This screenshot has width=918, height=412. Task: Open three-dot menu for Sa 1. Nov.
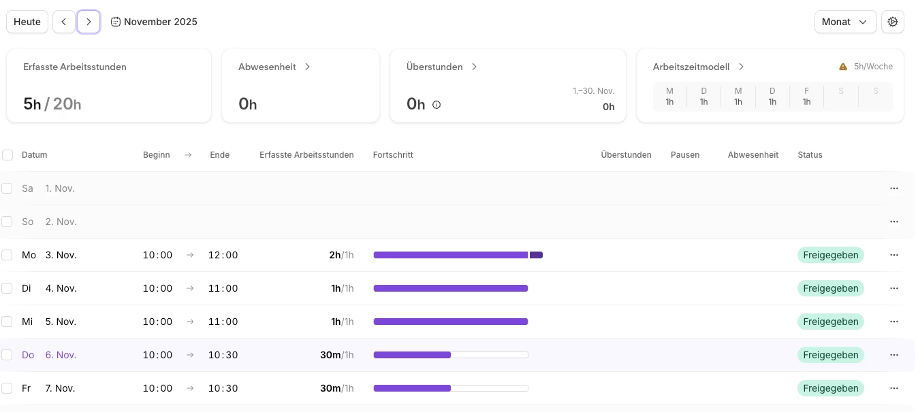coord(894,188)
